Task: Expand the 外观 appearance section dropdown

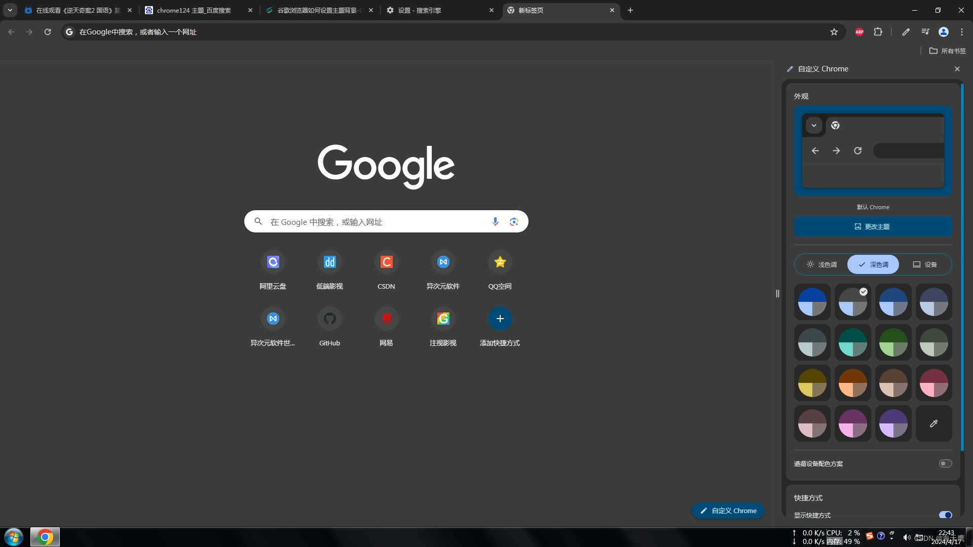Action: click(814, 125)
